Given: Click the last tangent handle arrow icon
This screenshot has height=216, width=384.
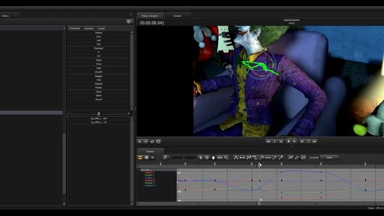Looking at the screenshot, I should [281, 158].
